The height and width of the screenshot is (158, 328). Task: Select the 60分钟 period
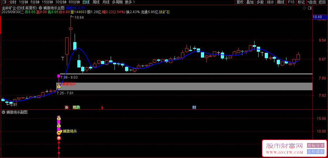tap(74, 2)
